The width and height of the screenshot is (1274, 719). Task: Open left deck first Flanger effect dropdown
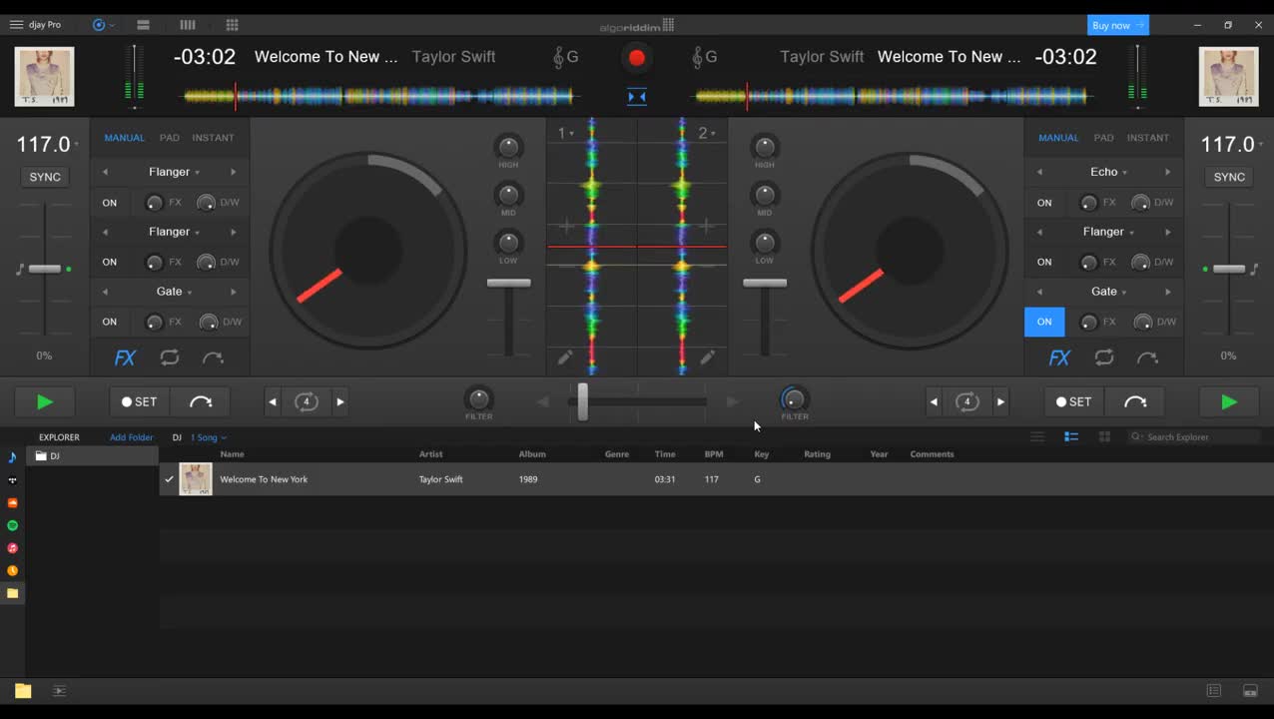174,172
